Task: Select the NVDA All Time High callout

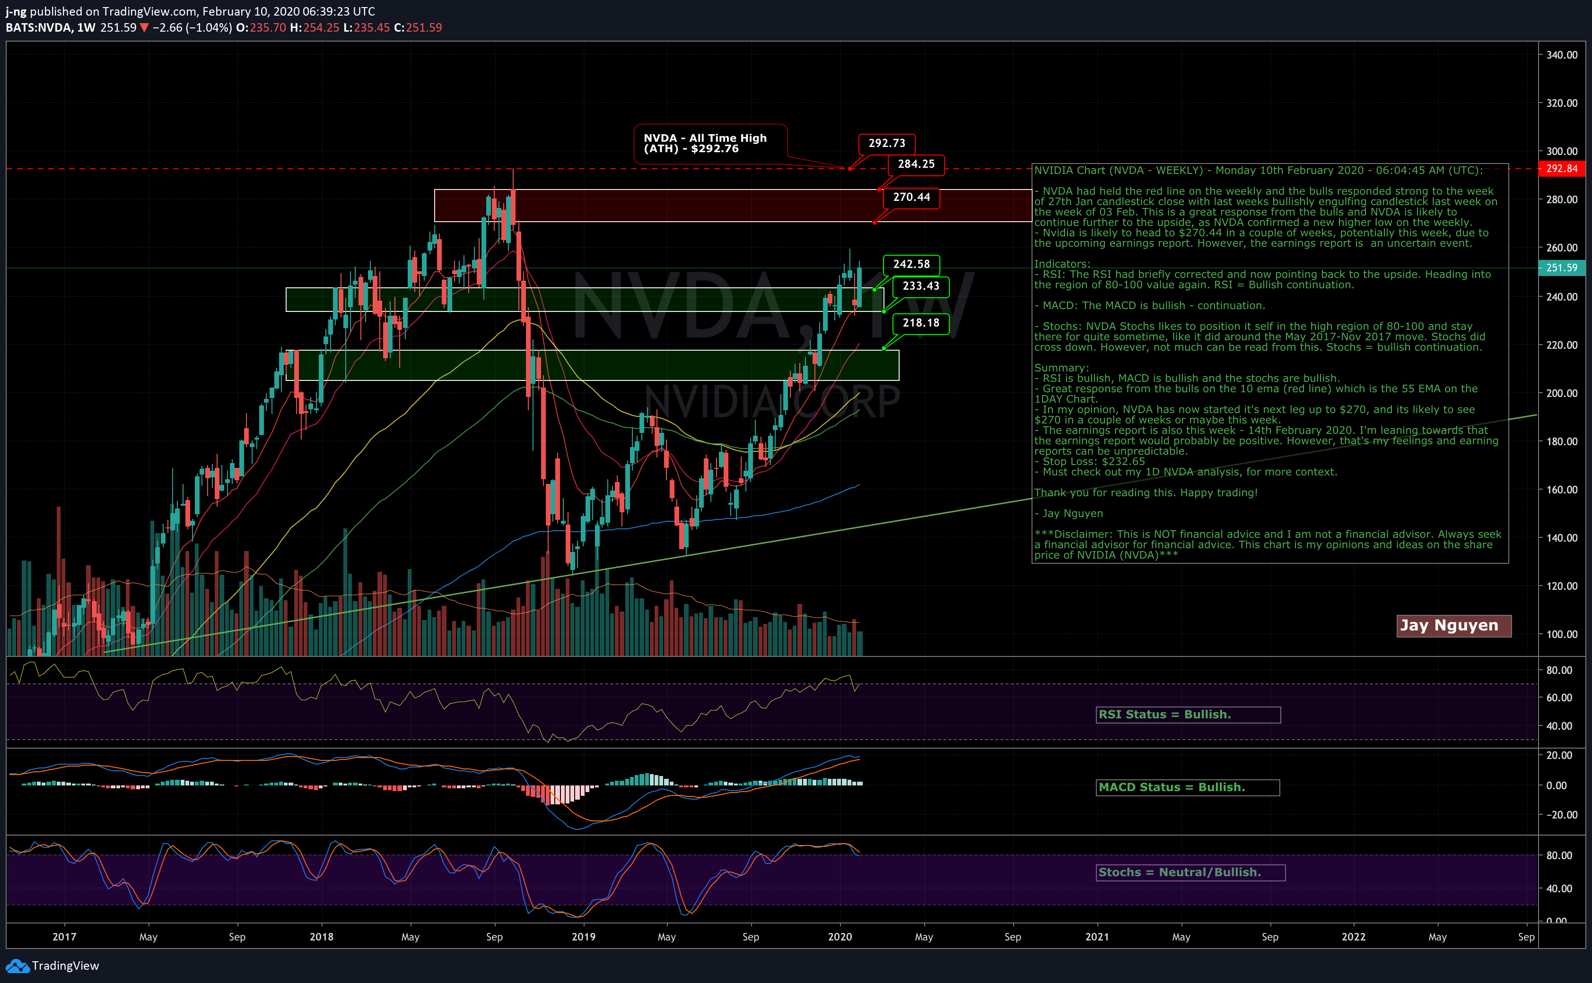Action: [710, 144]
